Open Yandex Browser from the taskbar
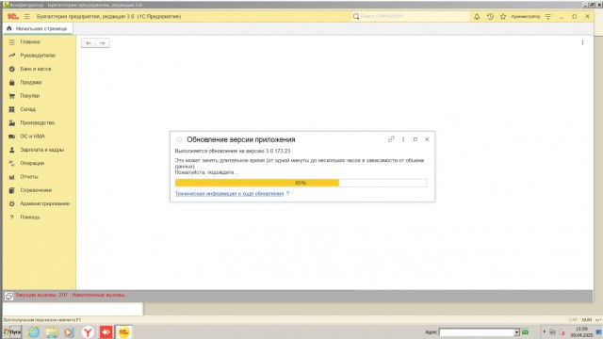 click(88, 331)
